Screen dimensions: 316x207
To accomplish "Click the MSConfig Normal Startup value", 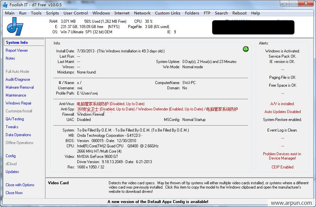I will (x=194, y=120).
